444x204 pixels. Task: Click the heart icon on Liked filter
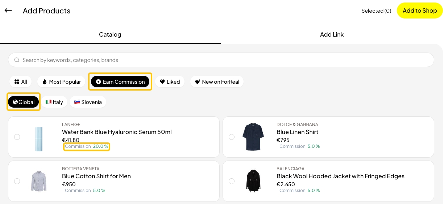[162, 82]
